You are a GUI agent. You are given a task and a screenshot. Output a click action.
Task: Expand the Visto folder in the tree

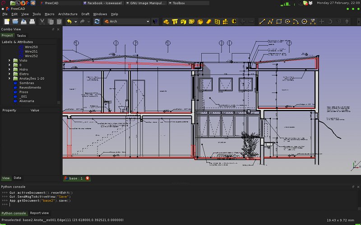[x=9, y=60]
